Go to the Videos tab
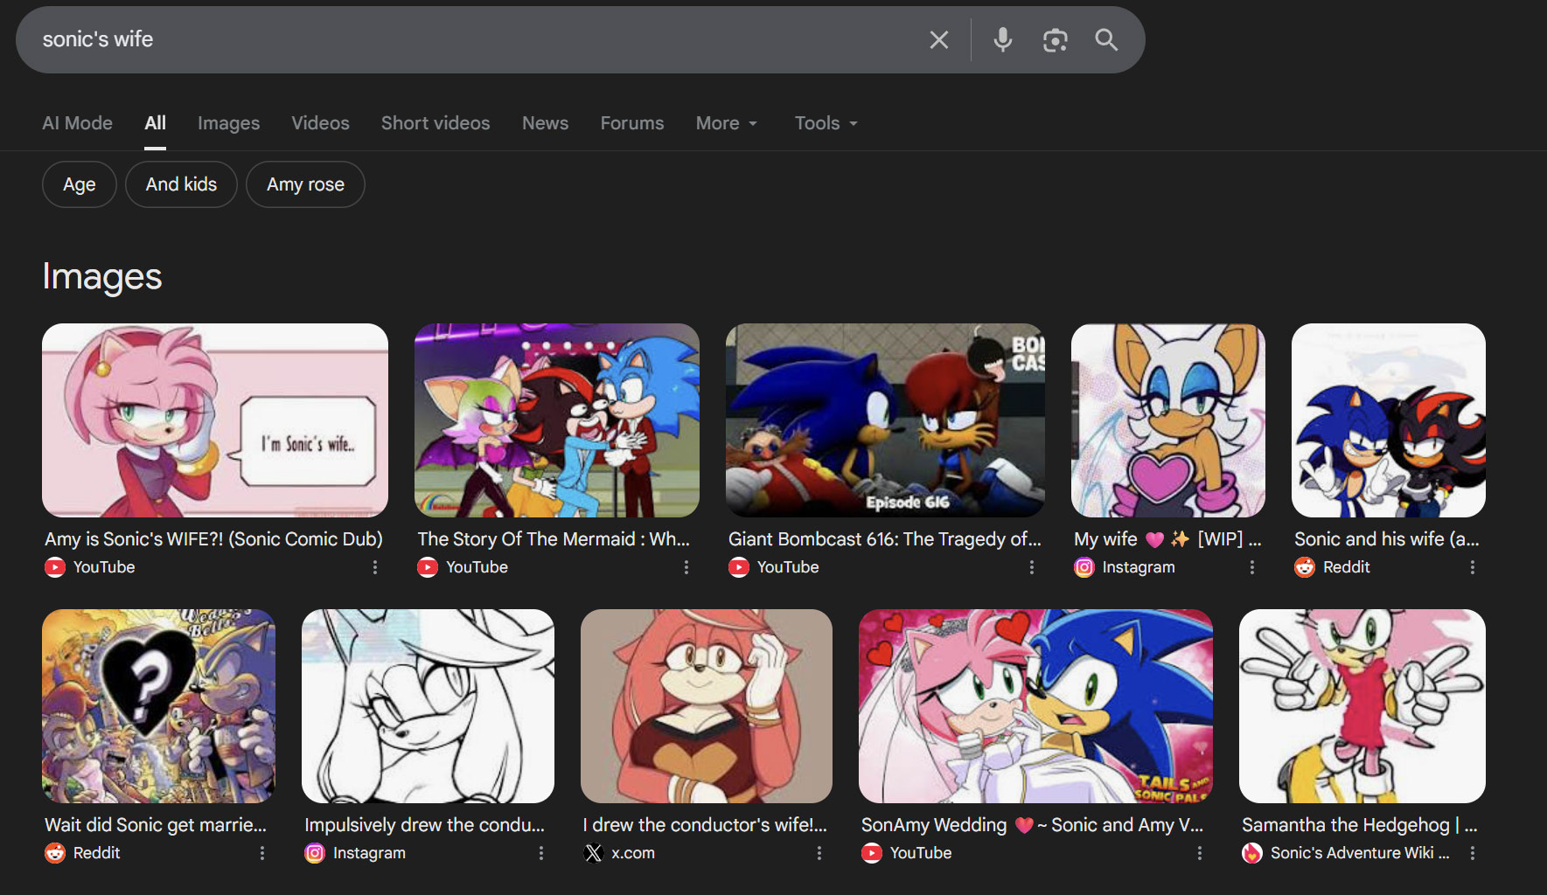This screenshot has height=895, width=1547. point(320,123)
